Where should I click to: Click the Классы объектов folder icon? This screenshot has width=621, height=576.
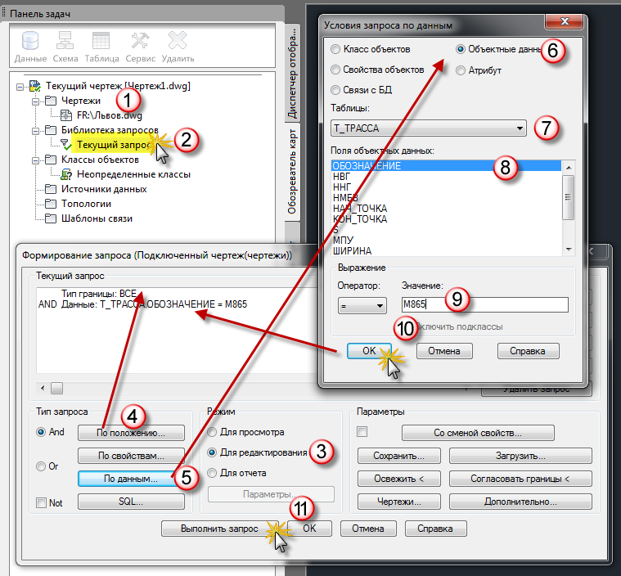point(51,160)
